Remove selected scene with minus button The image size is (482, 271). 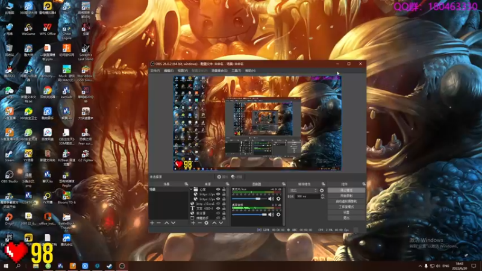[158, 223]
